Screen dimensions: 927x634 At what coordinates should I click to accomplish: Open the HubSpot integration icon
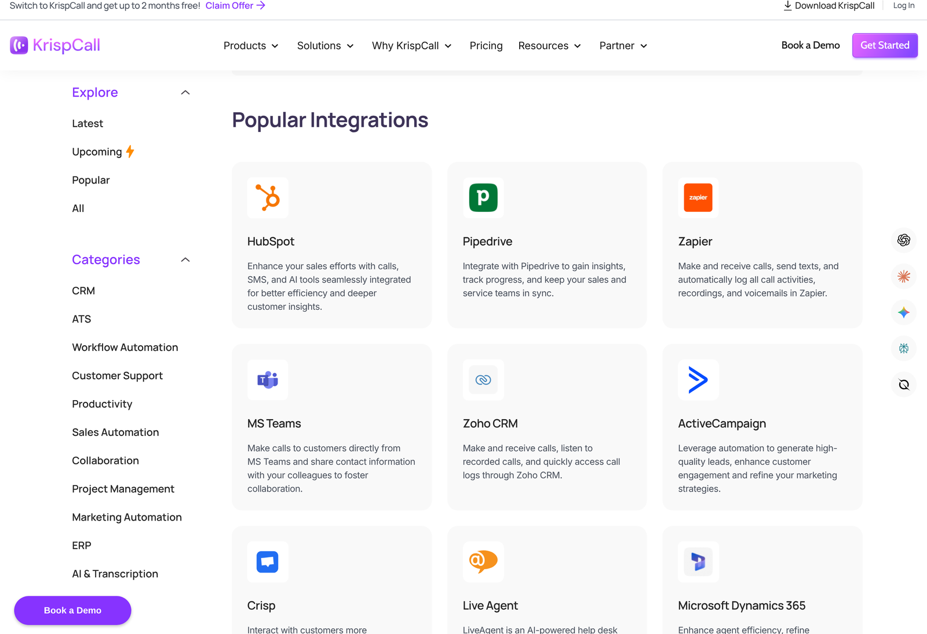pos(268,197)
